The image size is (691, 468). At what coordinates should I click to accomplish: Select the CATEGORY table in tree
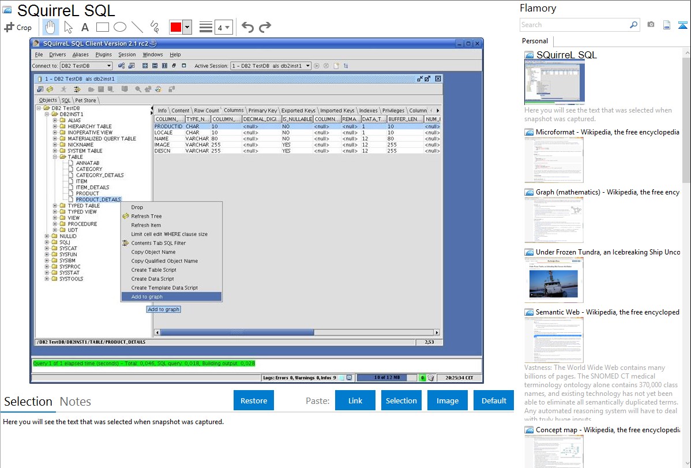89,169
